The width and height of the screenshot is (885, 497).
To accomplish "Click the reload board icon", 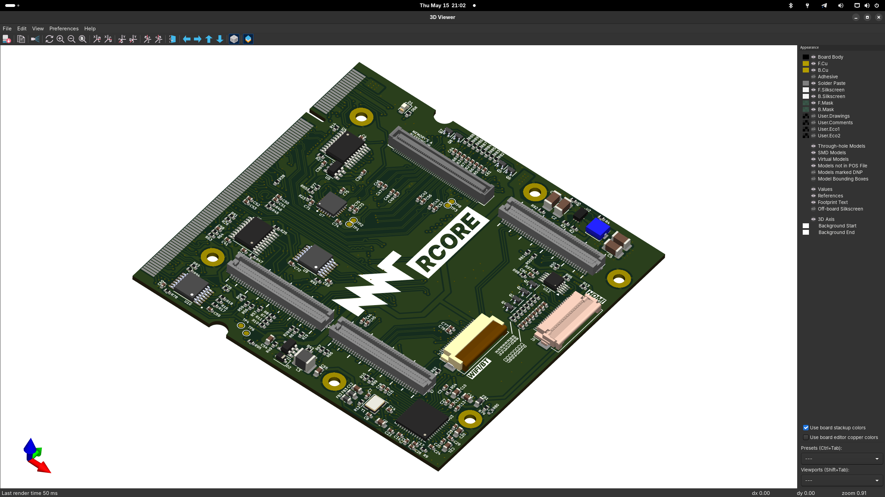I will 7,39.
